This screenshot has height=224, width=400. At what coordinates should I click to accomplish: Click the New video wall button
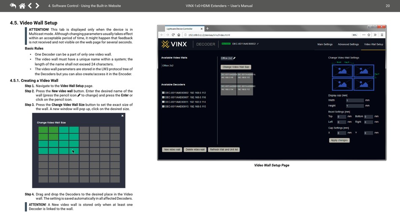click(172, 150)
